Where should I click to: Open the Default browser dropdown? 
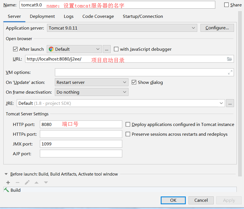[x=74, y=49]
